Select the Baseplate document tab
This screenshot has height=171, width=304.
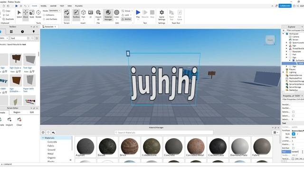(49, 27)
